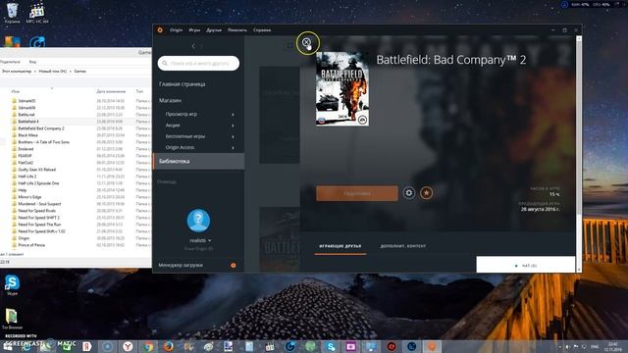
Task: Go to Главная страница in sidebar
Action: 183,84
